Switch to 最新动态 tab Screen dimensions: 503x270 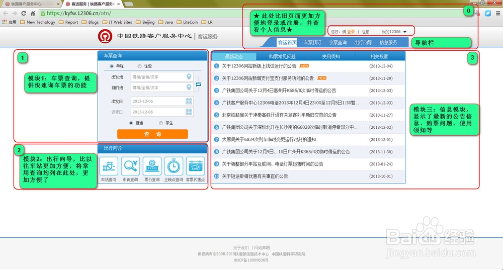click(x=234, y=56)
